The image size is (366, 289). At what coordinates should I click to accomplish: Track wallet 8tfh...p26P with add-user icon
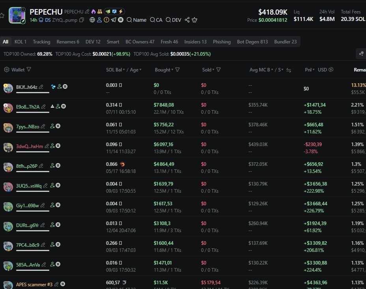[52, 165]
